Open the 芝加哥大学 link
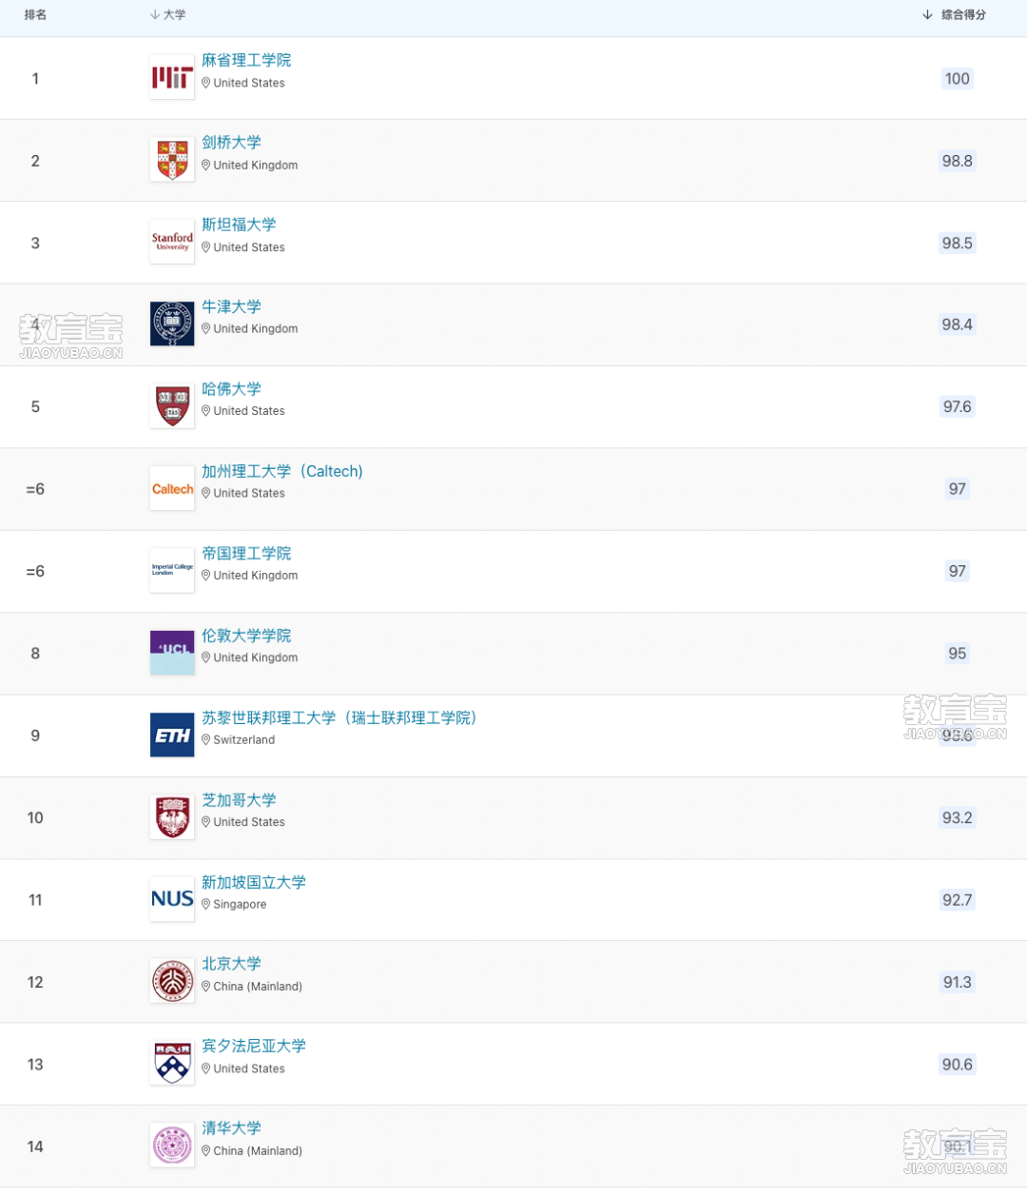The height and width of the screenshot is (1196, 1027). click(x=239, y=800)
